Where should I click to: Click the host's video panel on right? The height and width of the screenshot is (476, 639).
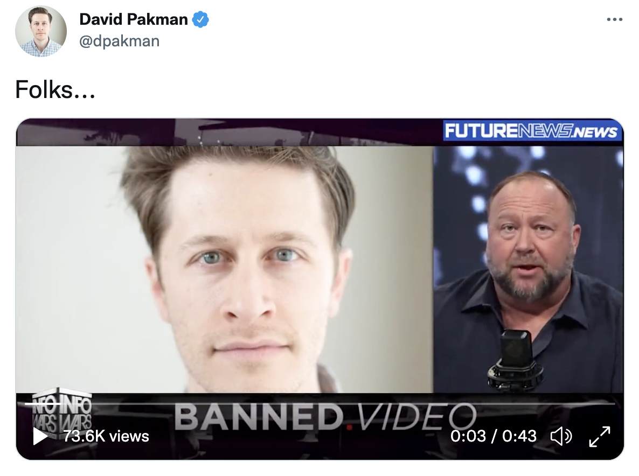pos(528,269)
